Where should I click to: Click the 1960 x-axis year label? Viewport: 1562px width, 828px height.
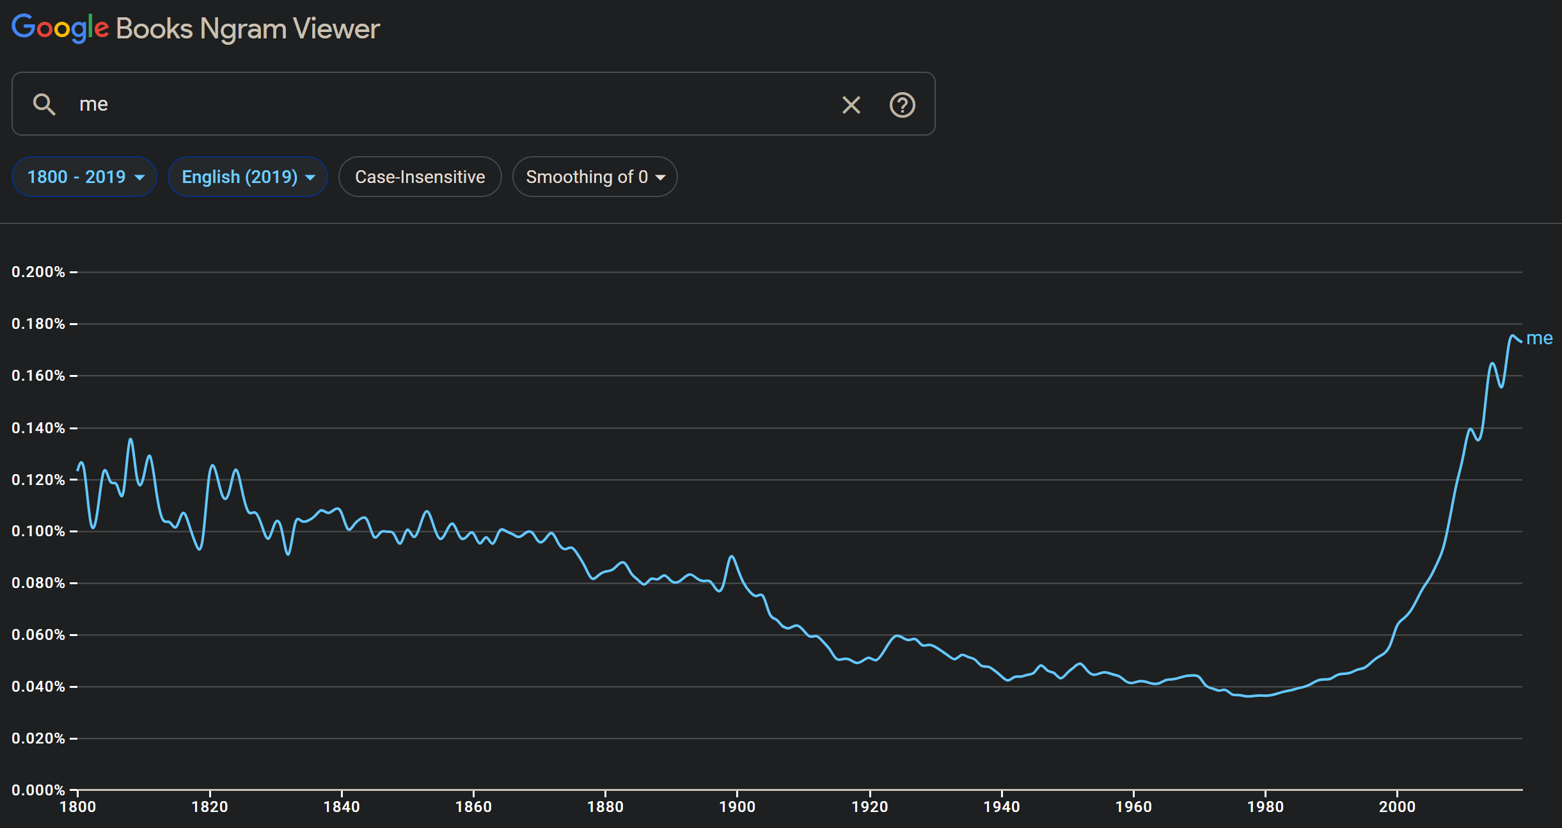1133,807
